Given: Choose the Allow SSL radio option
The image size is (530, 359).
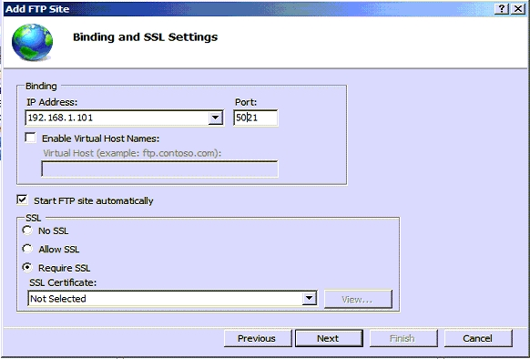Looking at the screenshot, I should tap(27, 249).
